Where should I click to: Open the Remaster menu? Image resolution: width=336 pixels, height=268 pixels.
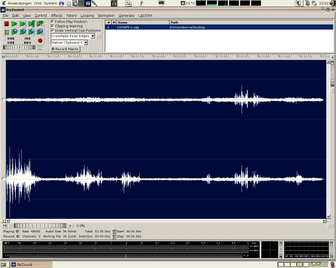click(106, 15)
